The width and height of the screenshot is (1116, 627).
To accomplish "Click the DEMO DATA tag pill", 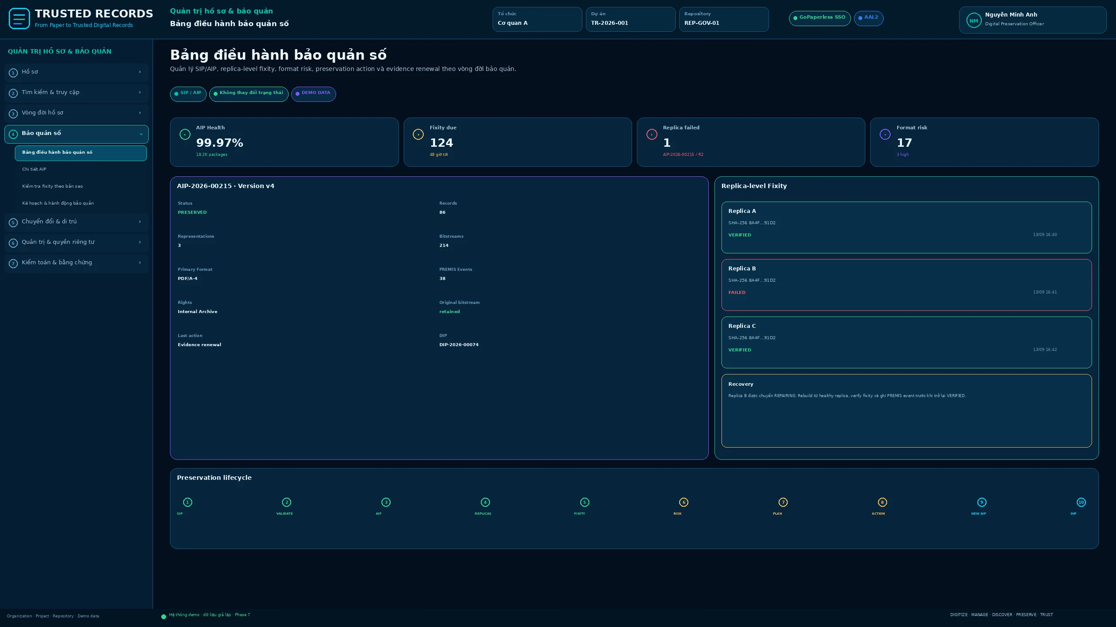I will point(313,94).
